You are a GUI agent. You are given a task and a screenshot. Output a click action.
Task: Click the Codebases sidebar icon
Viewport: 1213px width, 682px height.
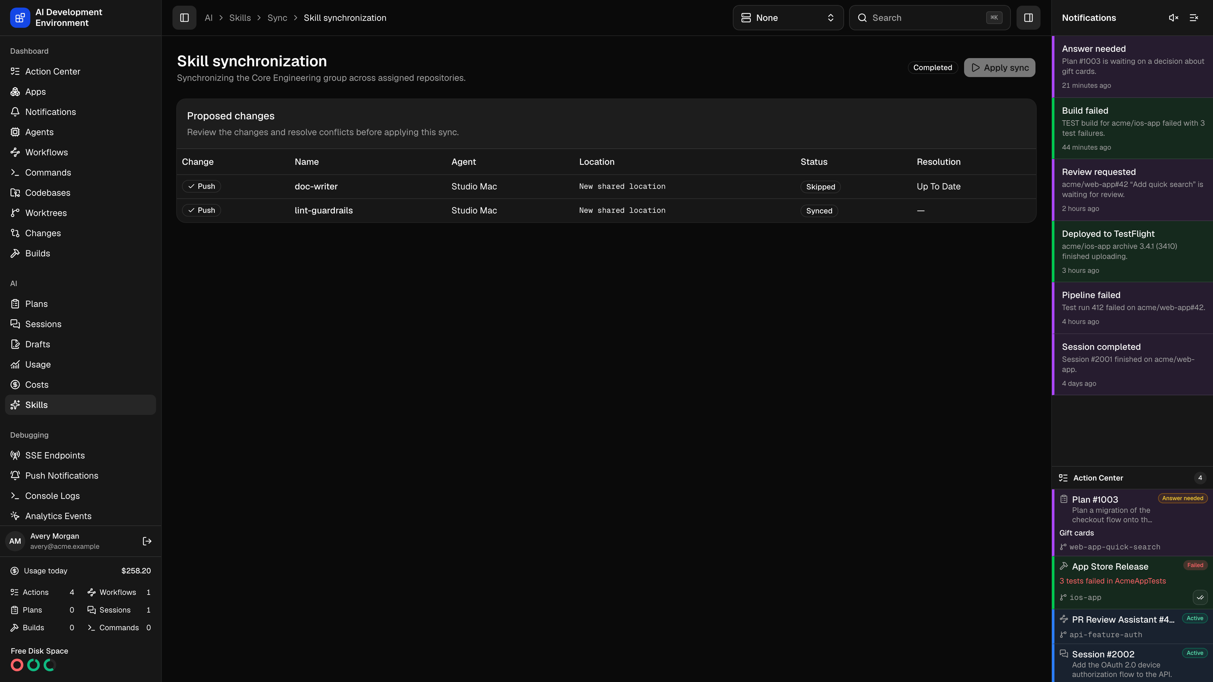15,193
